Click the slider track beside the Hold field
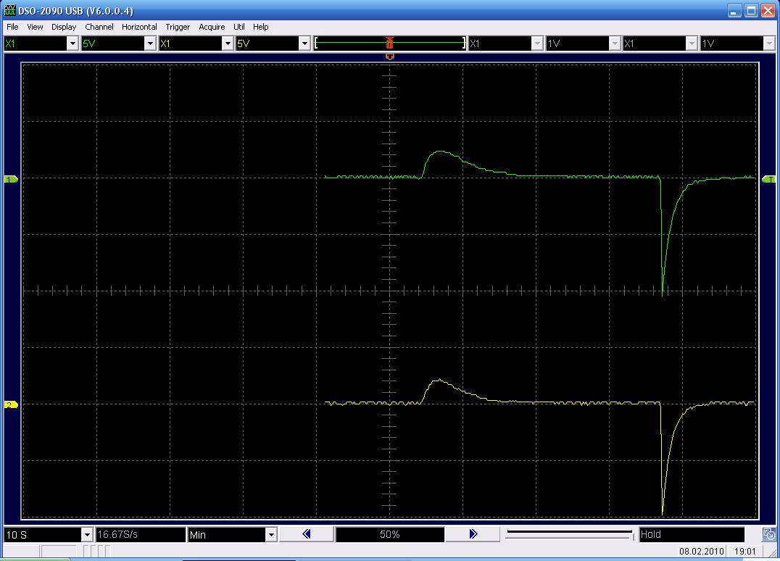 click(570, 535)
